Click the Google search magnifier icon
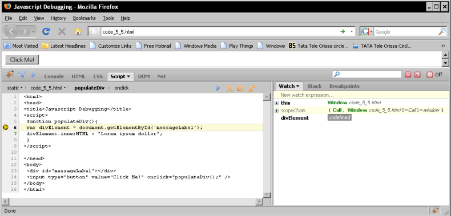451x216 pixels. tap(442, 31)
